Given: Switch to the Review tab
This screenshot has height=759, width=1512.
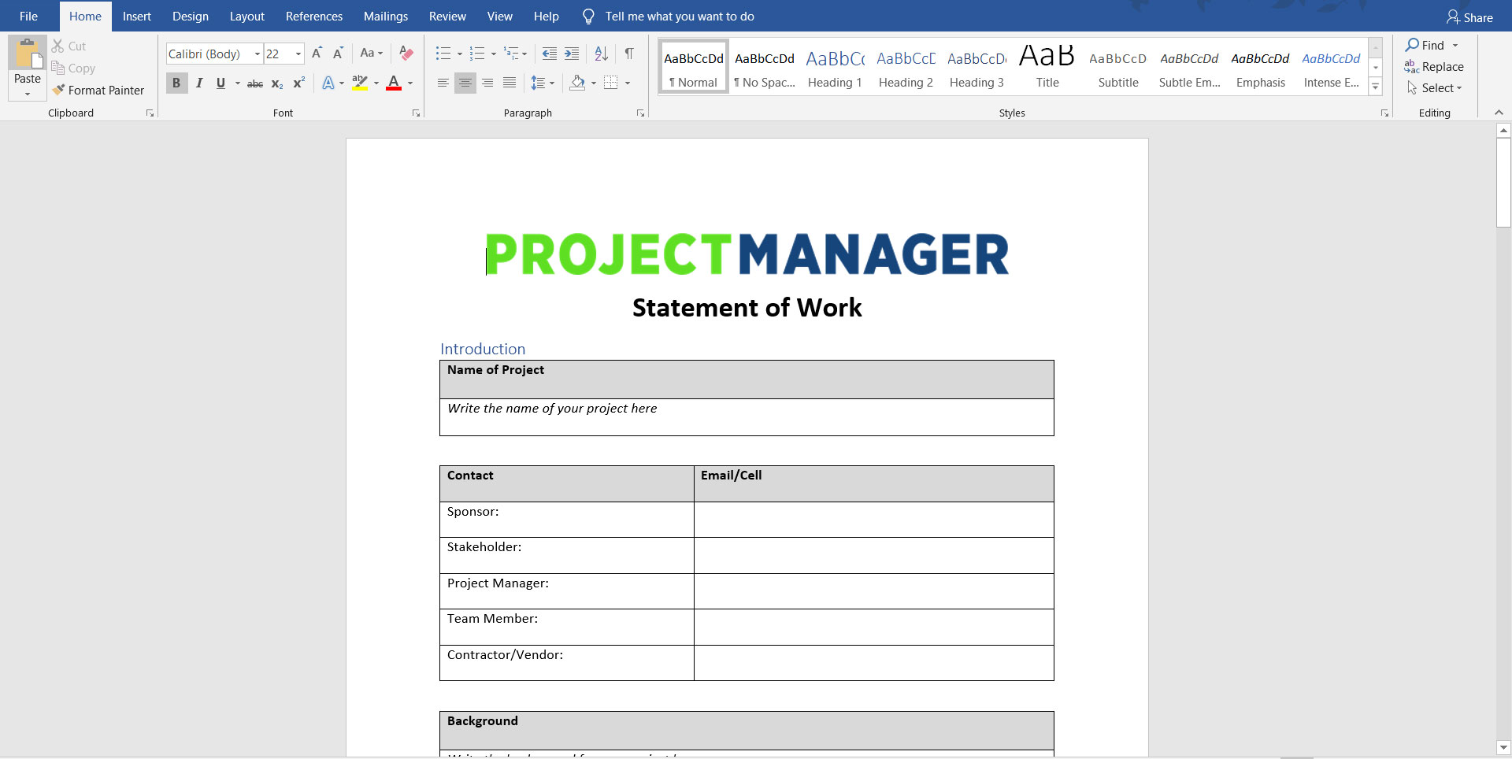Looking at the screenshot, I should coord(447,17).
